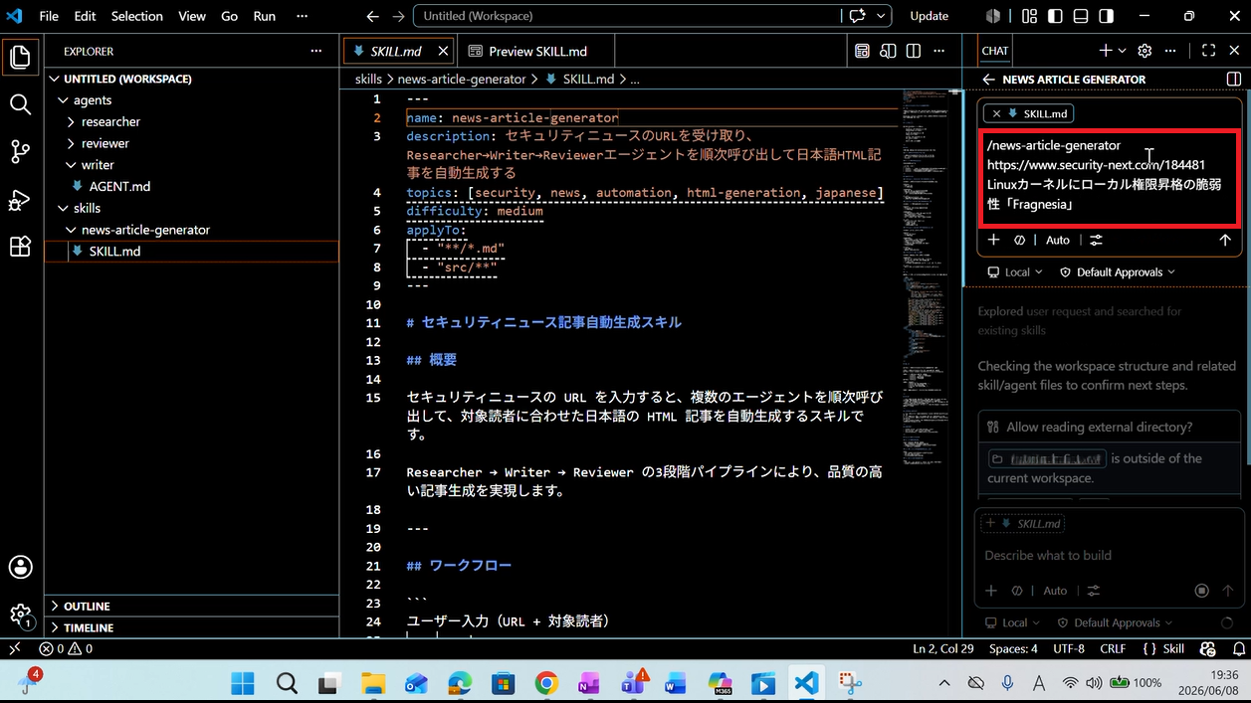Open Default Approvals dropdown under the Fragnesia prompt
The height and width of the screenshot is (703, 1251).
pyautogui.click(x=1117, y=272)
